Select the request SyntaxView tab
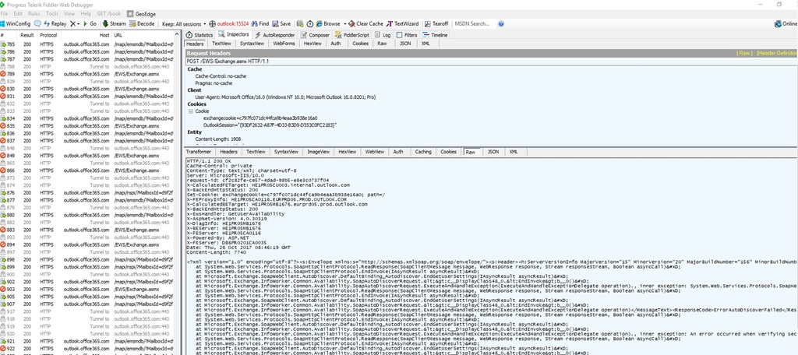798x355 pixels. click(x=252, y=44)
